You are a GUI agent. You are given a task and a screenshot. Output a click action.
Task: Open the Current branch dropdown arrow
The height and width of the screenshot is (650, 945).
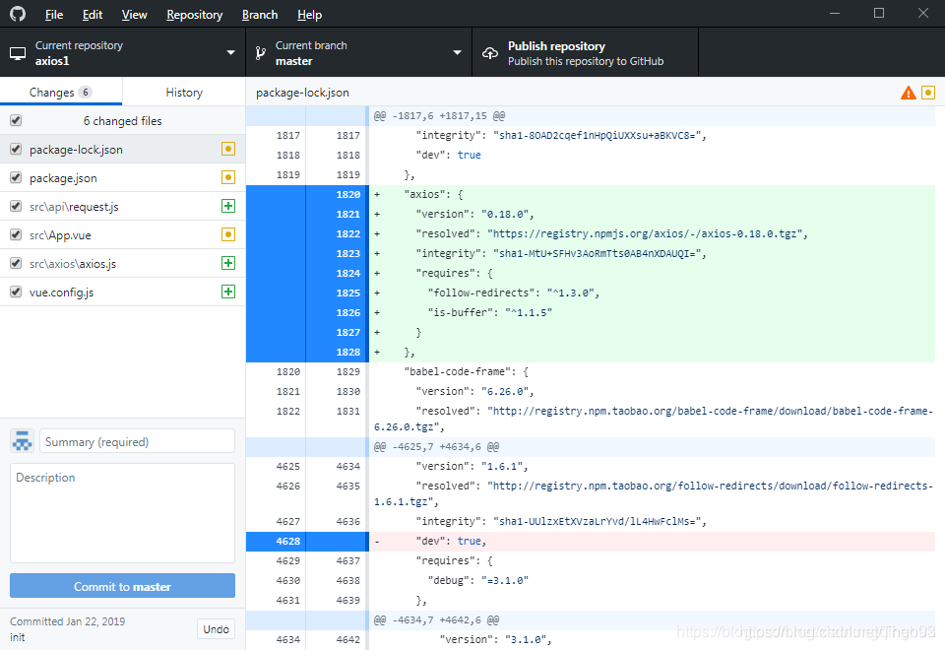(457, 52)
